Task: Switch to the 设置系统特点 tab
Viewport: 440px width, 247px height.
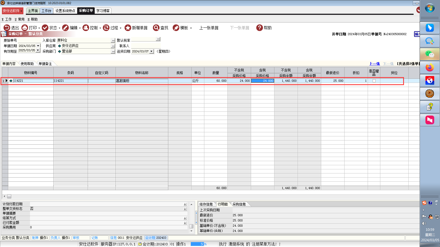Action: pyautogui.click(x=65, y=11)
